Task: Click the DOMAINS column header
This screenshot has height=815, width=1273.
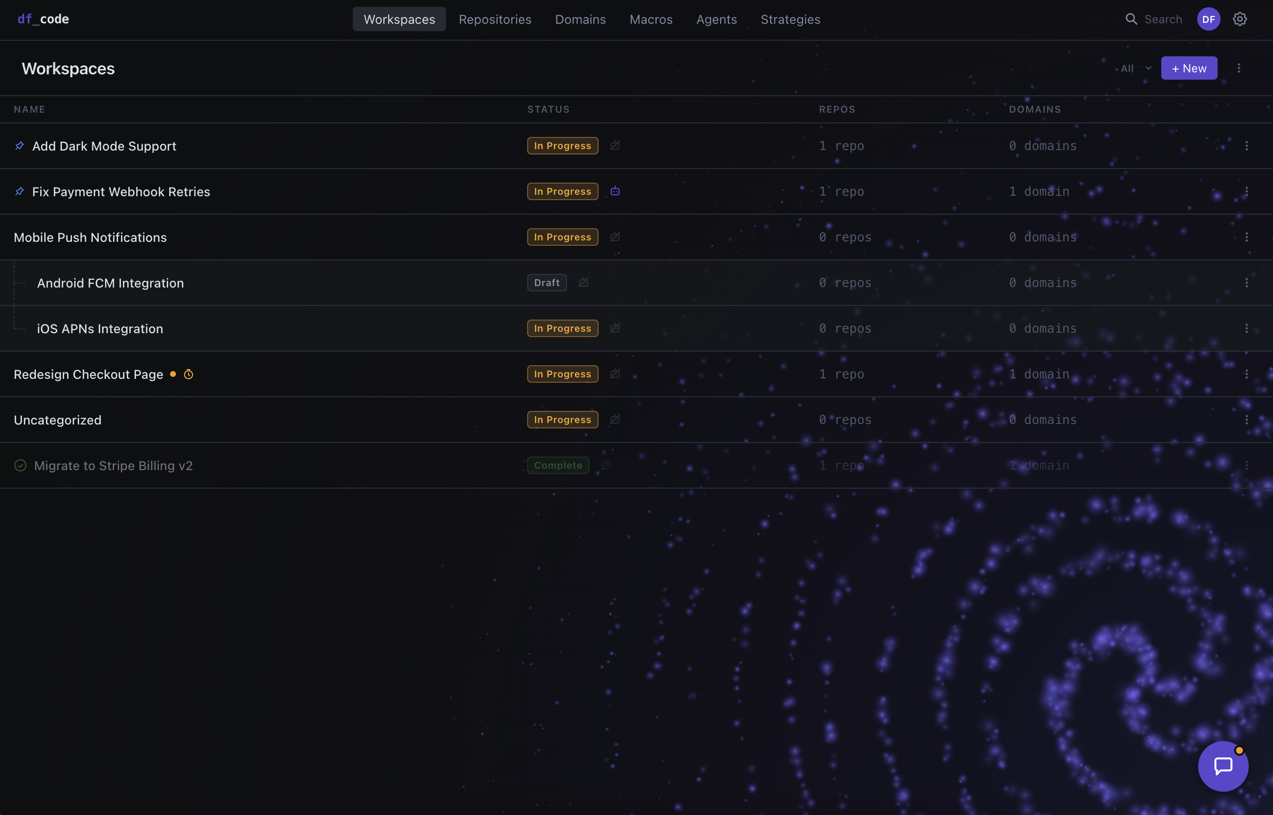Action: pos(1035,110)
